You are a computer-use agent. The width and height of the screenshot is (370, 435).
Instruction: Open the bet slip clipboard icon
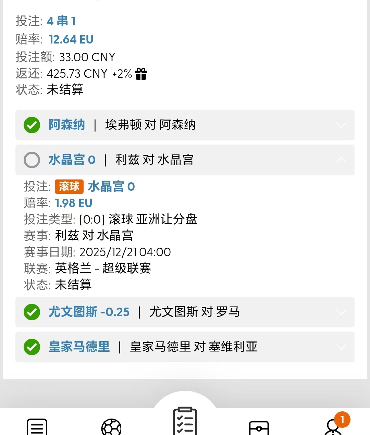click(185, 421)
